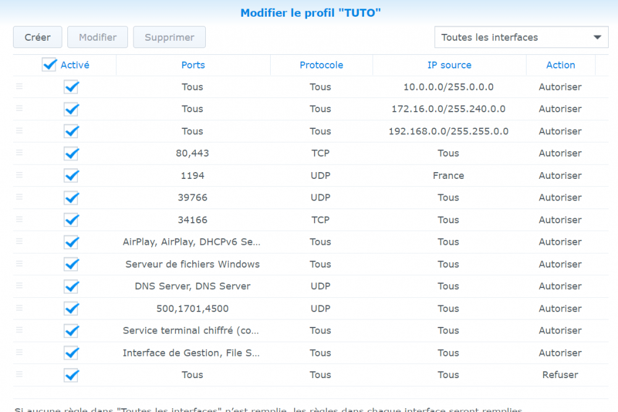Click the Créer button
This screenshot has width=618, height=412.
[x=38, y=38]
